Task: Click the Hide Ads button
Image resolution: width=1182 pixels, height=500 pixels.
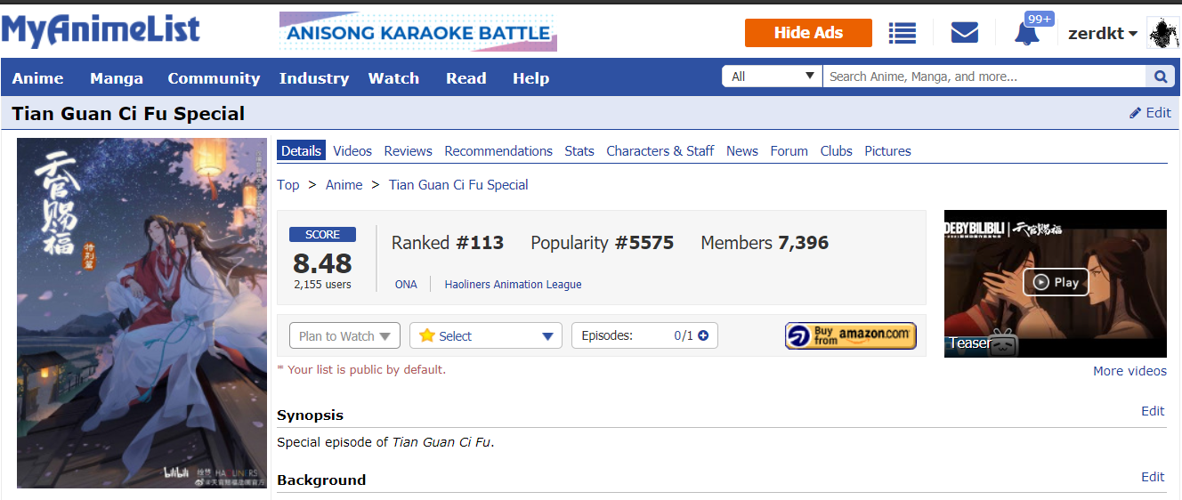Action: [808, 33]
